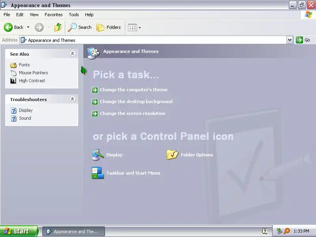
Task: Click the High Contrast icon
Action: 13,81
